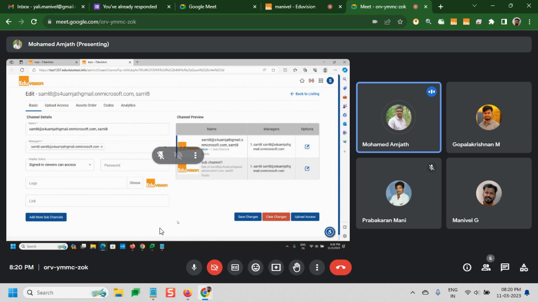Raise hand in the meeting
This screenshot has height=302, width=538.
[297, 267]
